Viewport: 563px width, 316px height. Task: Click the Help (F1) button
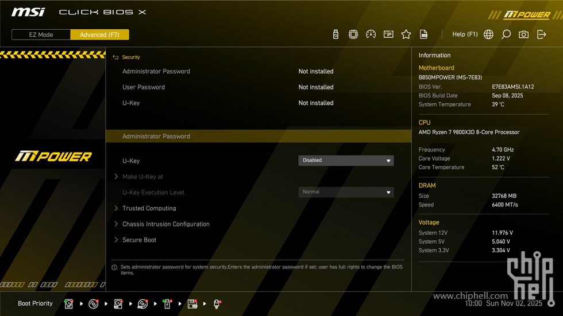click(465, 34)
